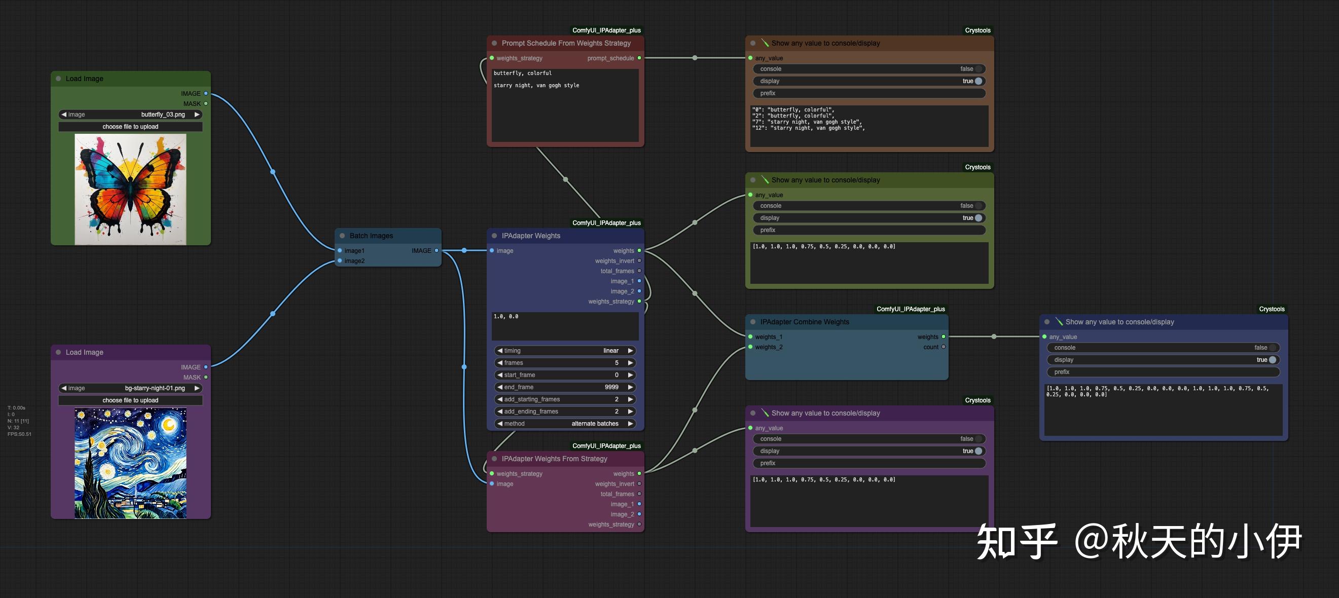Click the ComfyUI_IPAdapter_plus badge above IPAdapter Combine Weights
The image size is (1339, 598).
911,309
